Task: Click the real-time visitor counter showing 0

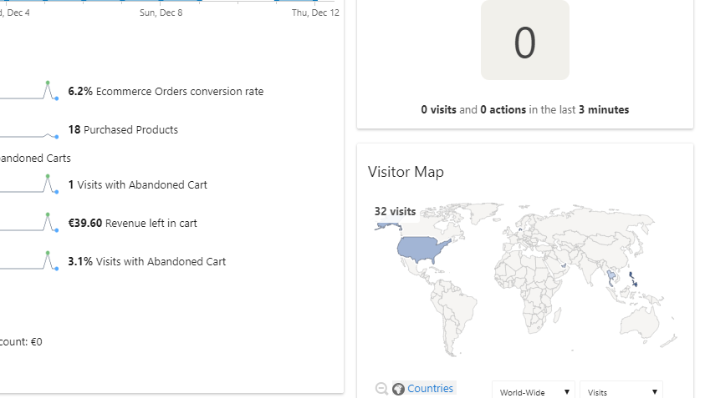Action: pyautogui.click(x=525, y=40)
